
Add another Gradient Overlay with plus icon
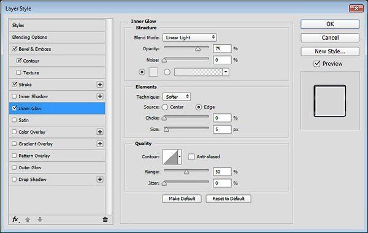pos(100,143)
